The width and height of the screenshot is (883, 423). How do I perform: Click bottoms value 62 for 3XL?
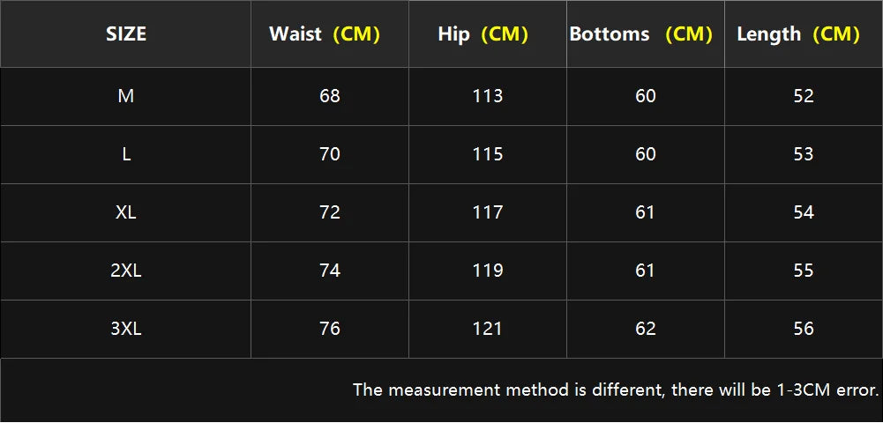(x=646, y=329)
